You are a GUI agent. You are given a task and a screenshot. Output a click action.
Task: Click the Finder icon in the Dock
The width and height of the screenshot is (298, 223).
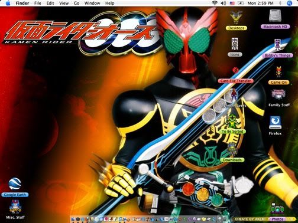point(73,219)
